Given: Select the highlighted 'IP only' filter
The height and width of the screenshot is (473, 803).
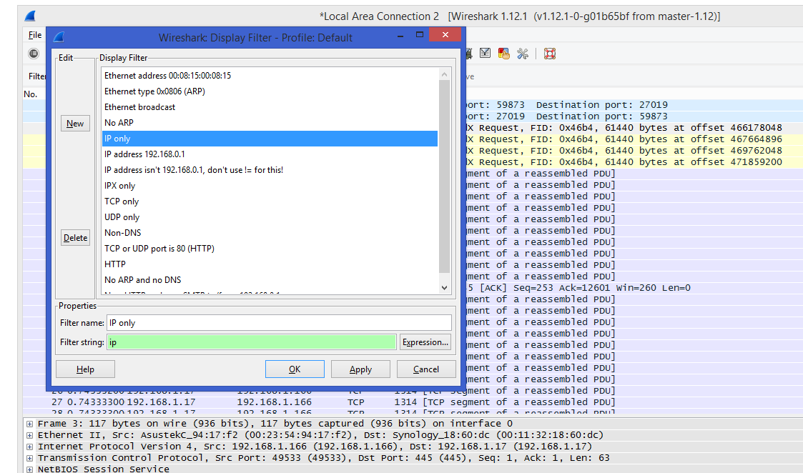Looking at the screenshot, I should click(270, 139).
